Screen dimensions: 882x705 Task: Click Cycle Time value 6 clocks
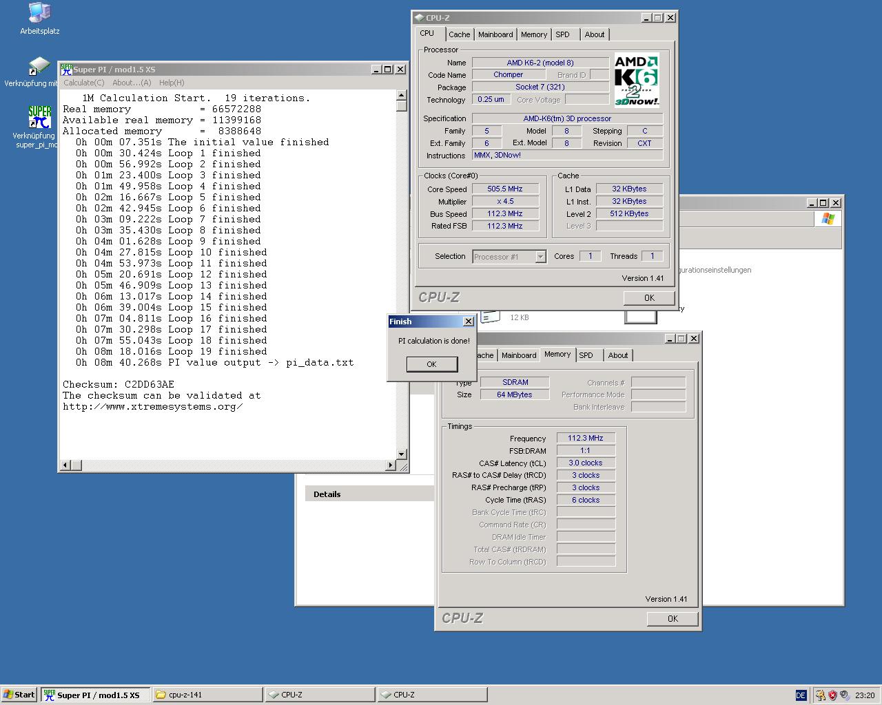[x=586, y=500]
